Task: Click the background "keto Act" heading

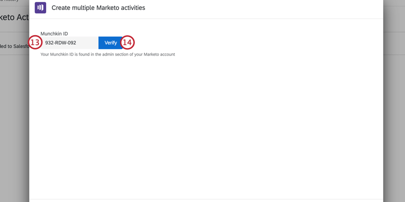Action: (x=14, y=18)
